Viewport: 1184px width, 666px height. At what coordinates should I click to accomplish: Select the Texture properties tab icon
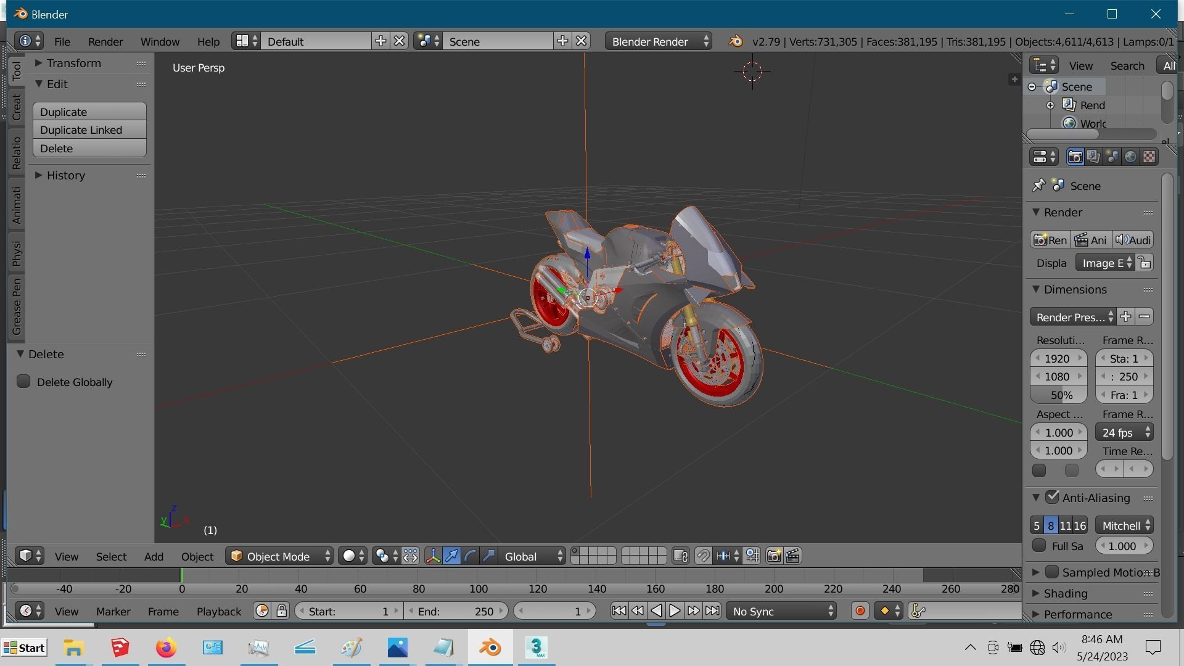(x=1149, y=157)
